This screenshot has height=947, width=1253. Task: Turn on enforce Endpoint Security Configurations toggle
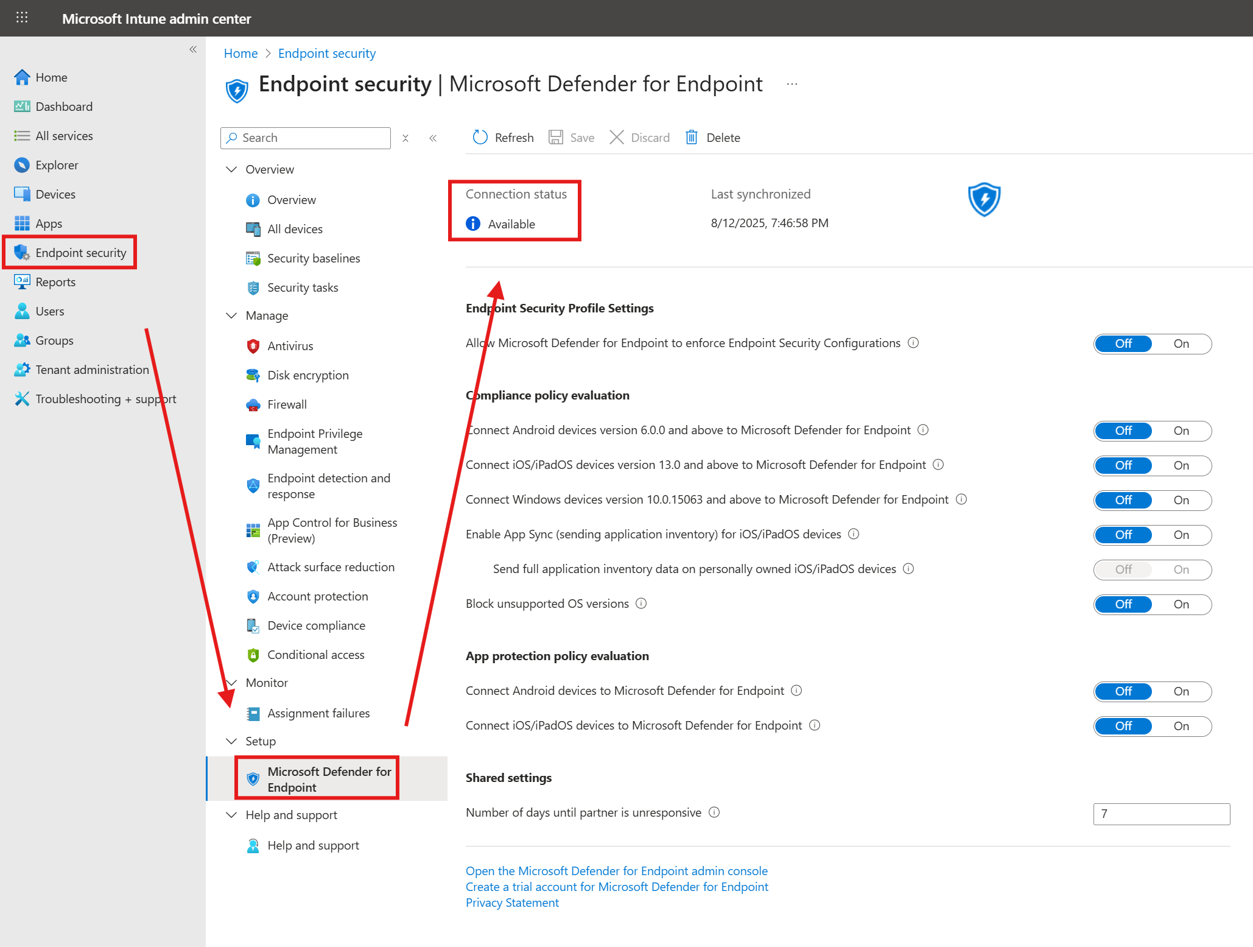click(x=1181, y=343)
